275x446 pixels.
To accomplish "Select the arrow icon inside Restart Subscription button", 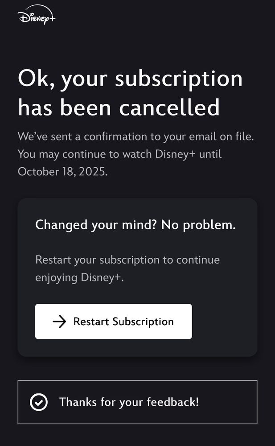I will click(x=59, y=321).
